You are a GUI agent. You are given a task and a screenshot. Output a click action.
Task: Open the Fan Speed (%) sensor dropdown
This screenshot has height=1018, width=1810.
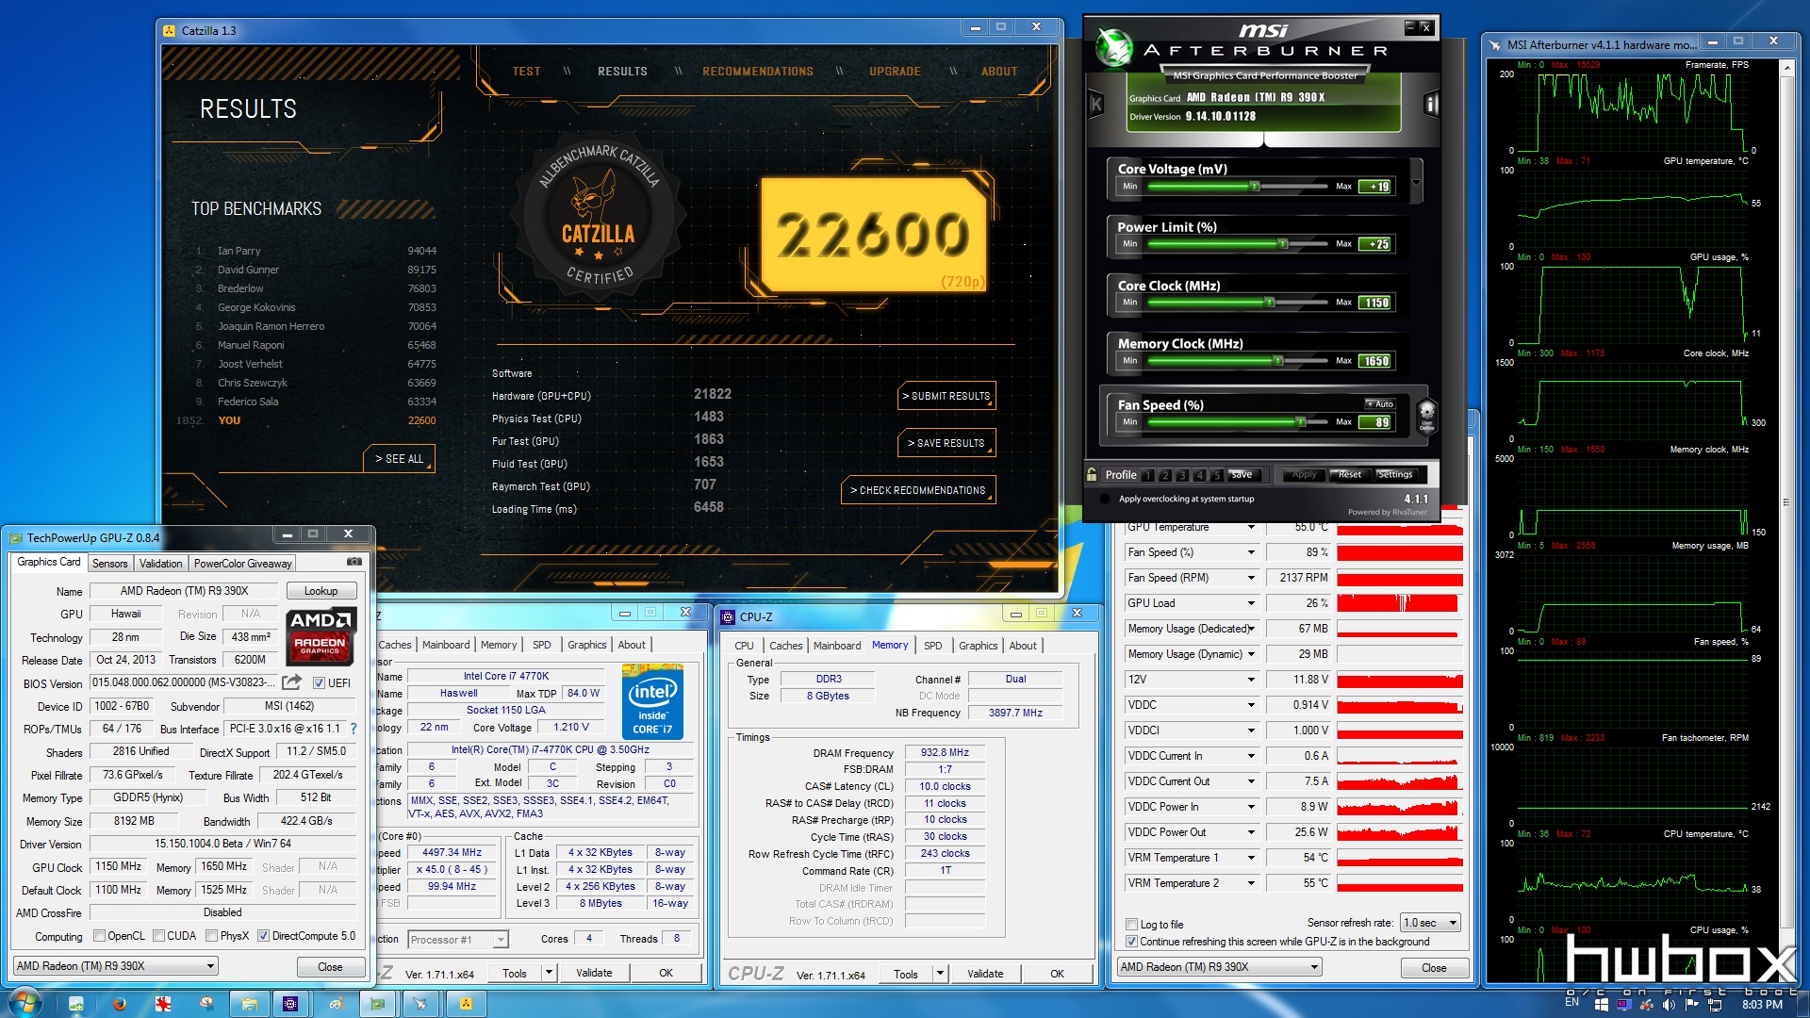1251,552
